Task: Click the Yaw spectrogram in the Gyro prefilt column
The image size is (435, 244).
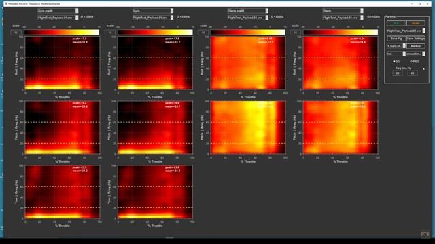Action: 63,192
